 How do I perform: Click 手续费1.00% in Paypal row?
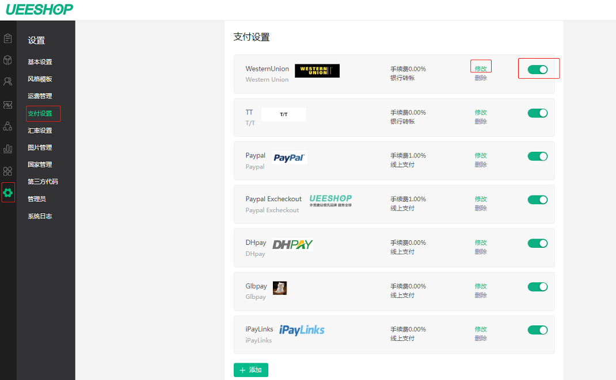pos(408,155)
